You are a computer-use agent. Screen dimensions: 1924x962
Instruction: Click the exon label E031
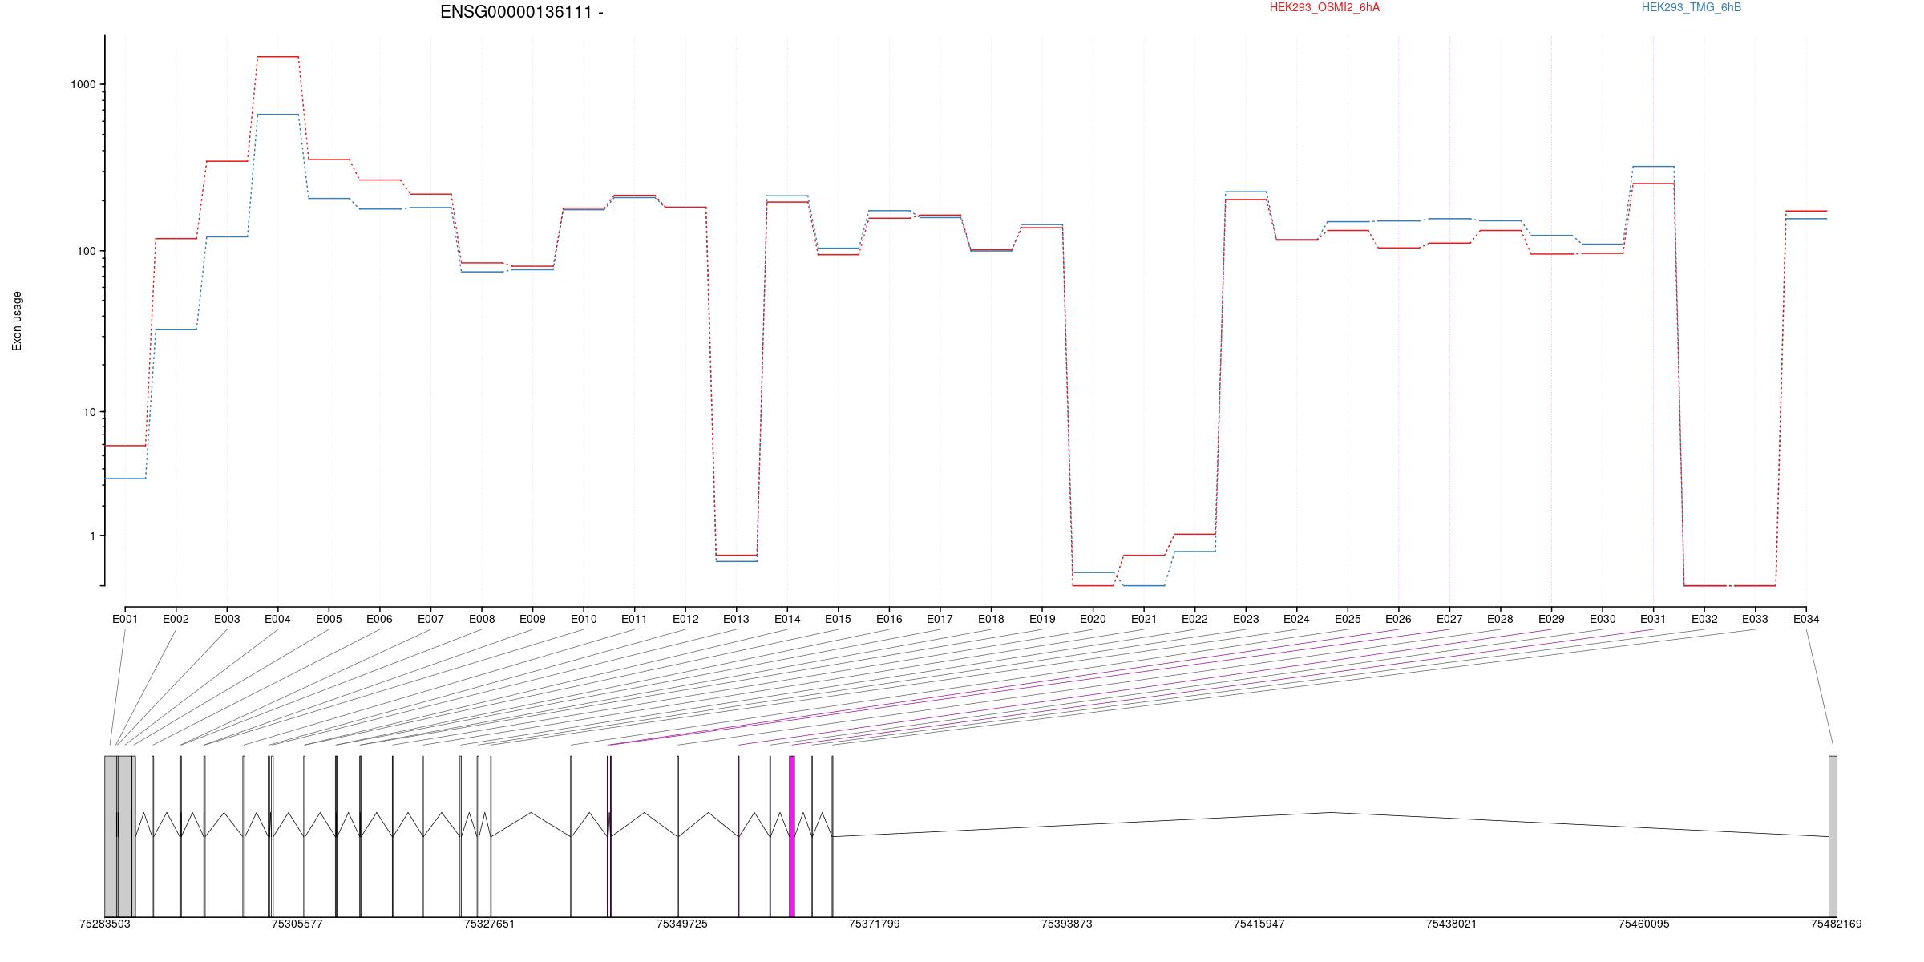click(x=1653, y=619)
